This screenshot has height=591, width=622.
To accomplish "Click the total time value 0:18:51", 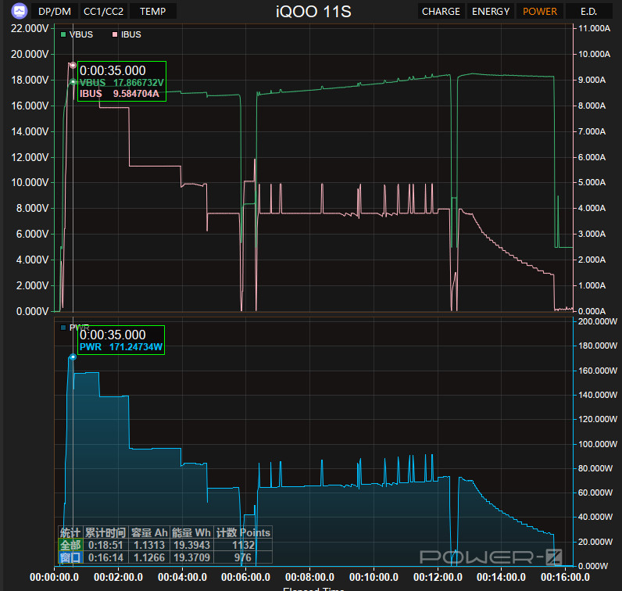I will click(x=105, y=545).
